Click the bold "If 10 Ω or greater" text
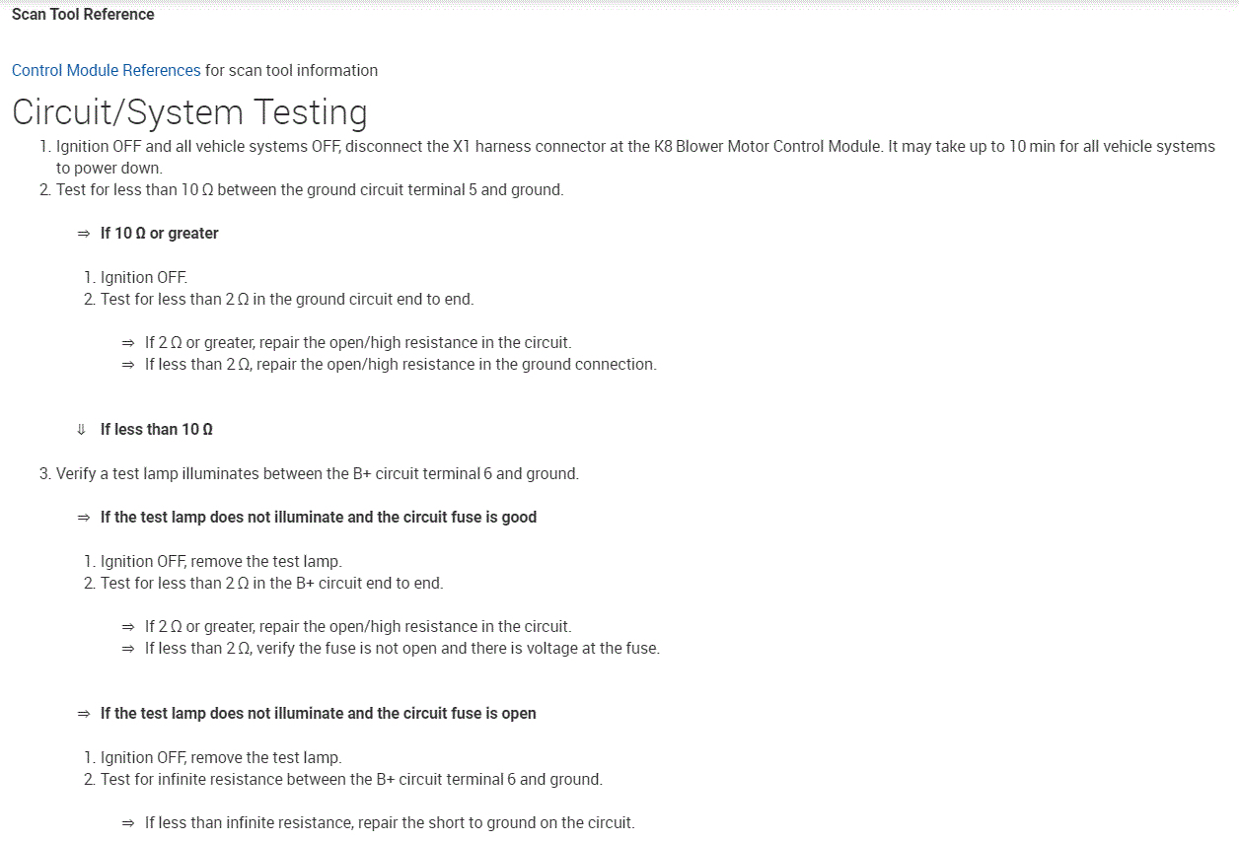 coord(159,234)
